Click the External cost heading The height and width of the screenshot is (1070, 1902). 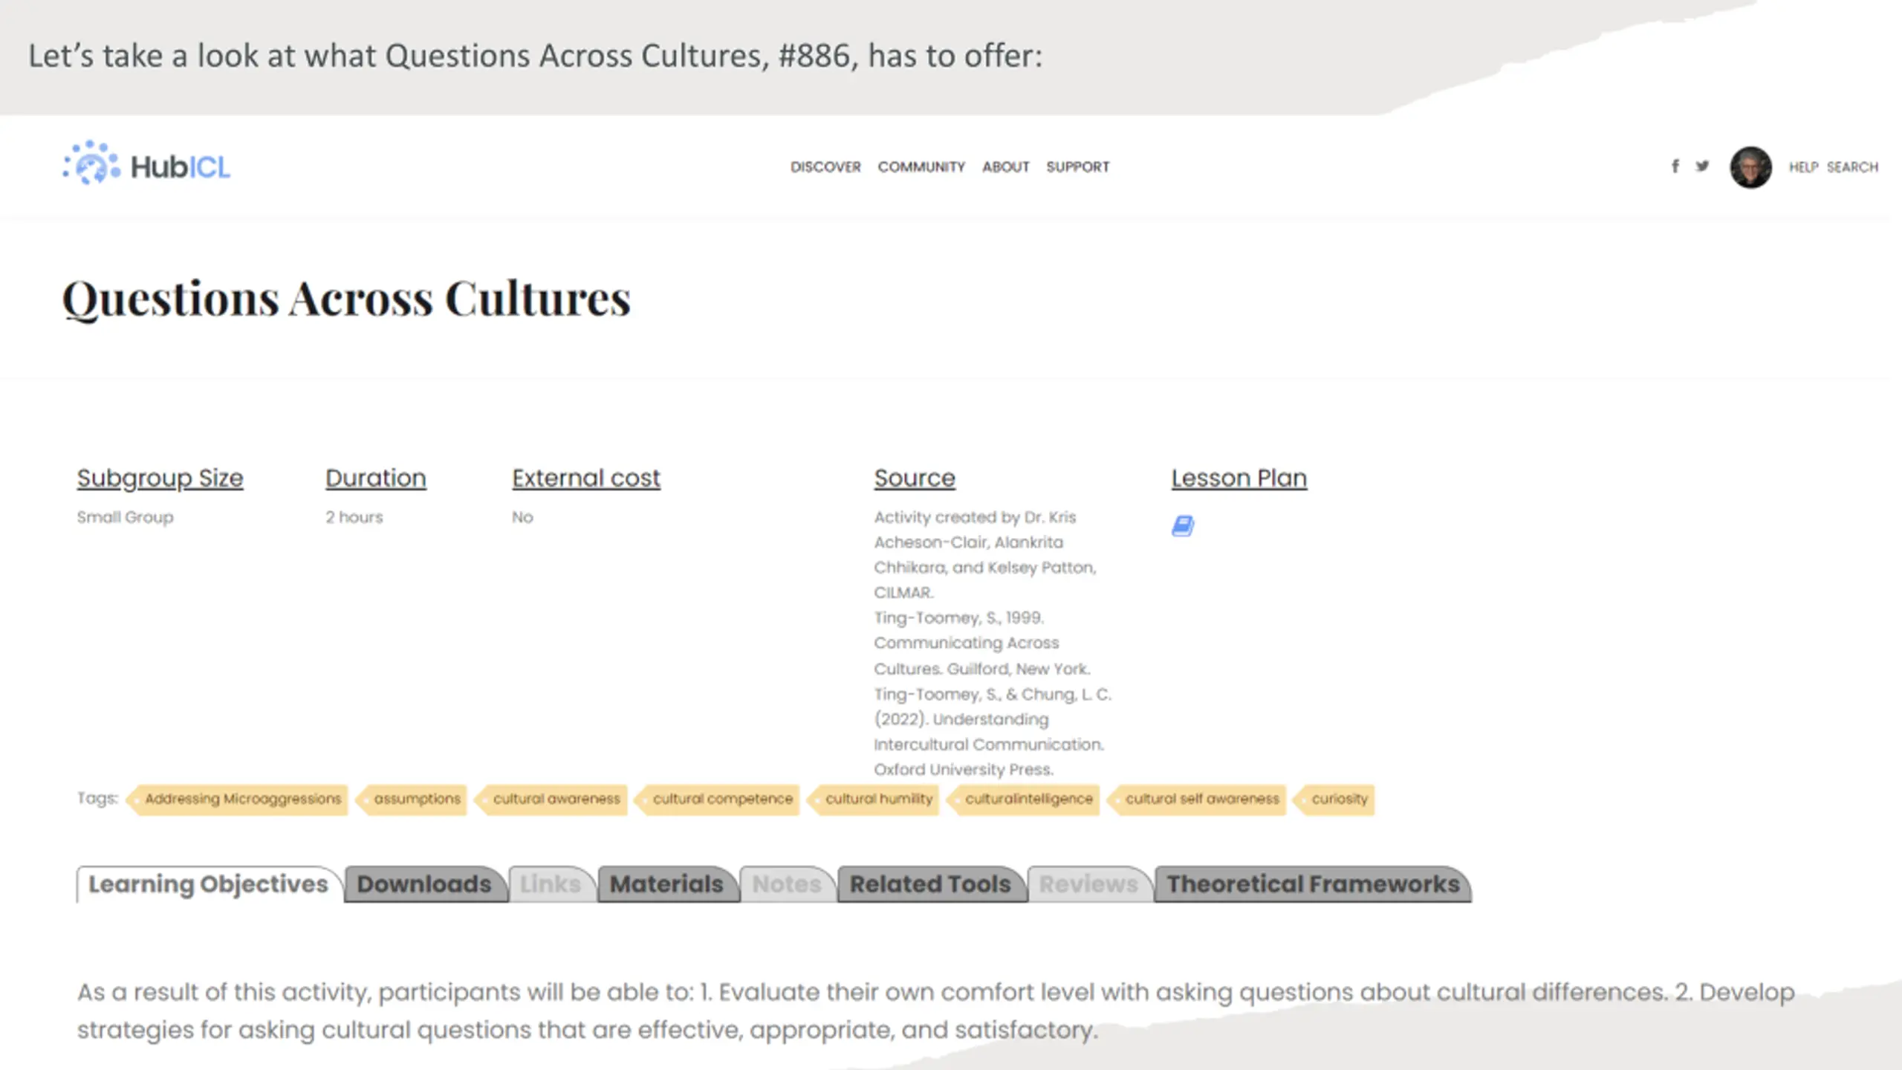tap(586, 479)
